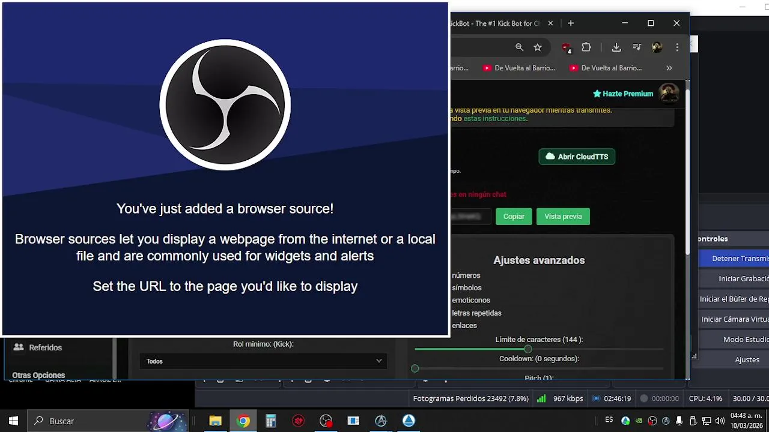Click the Cooldown slider handle
The image size is (769, 432).
(x=415, y=368)
